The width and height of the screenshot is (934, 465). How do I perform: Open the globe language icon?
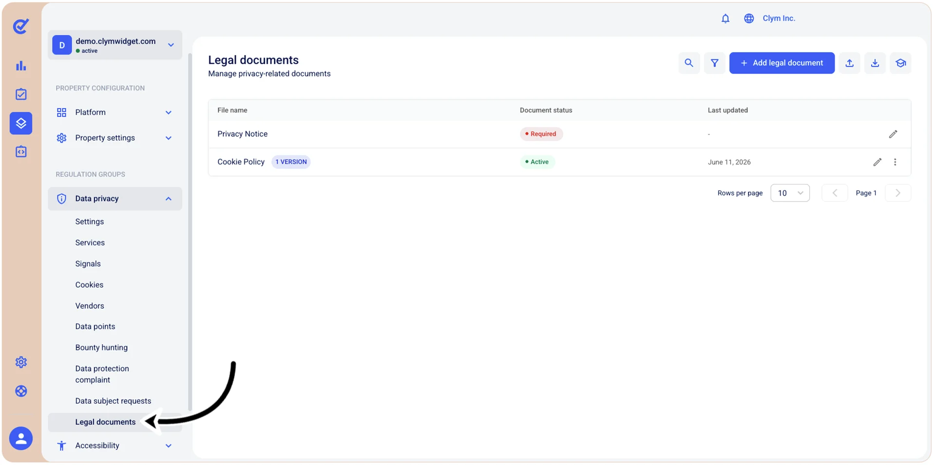click(748, 19)
